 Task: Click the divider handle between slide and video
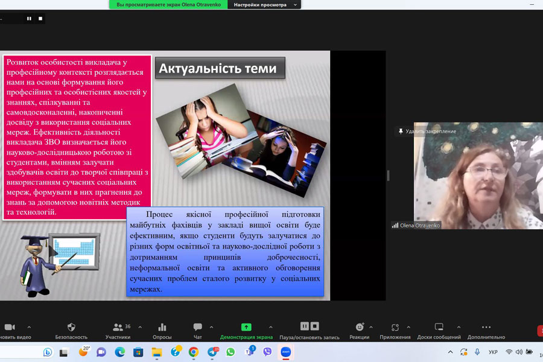coord(388,176)
